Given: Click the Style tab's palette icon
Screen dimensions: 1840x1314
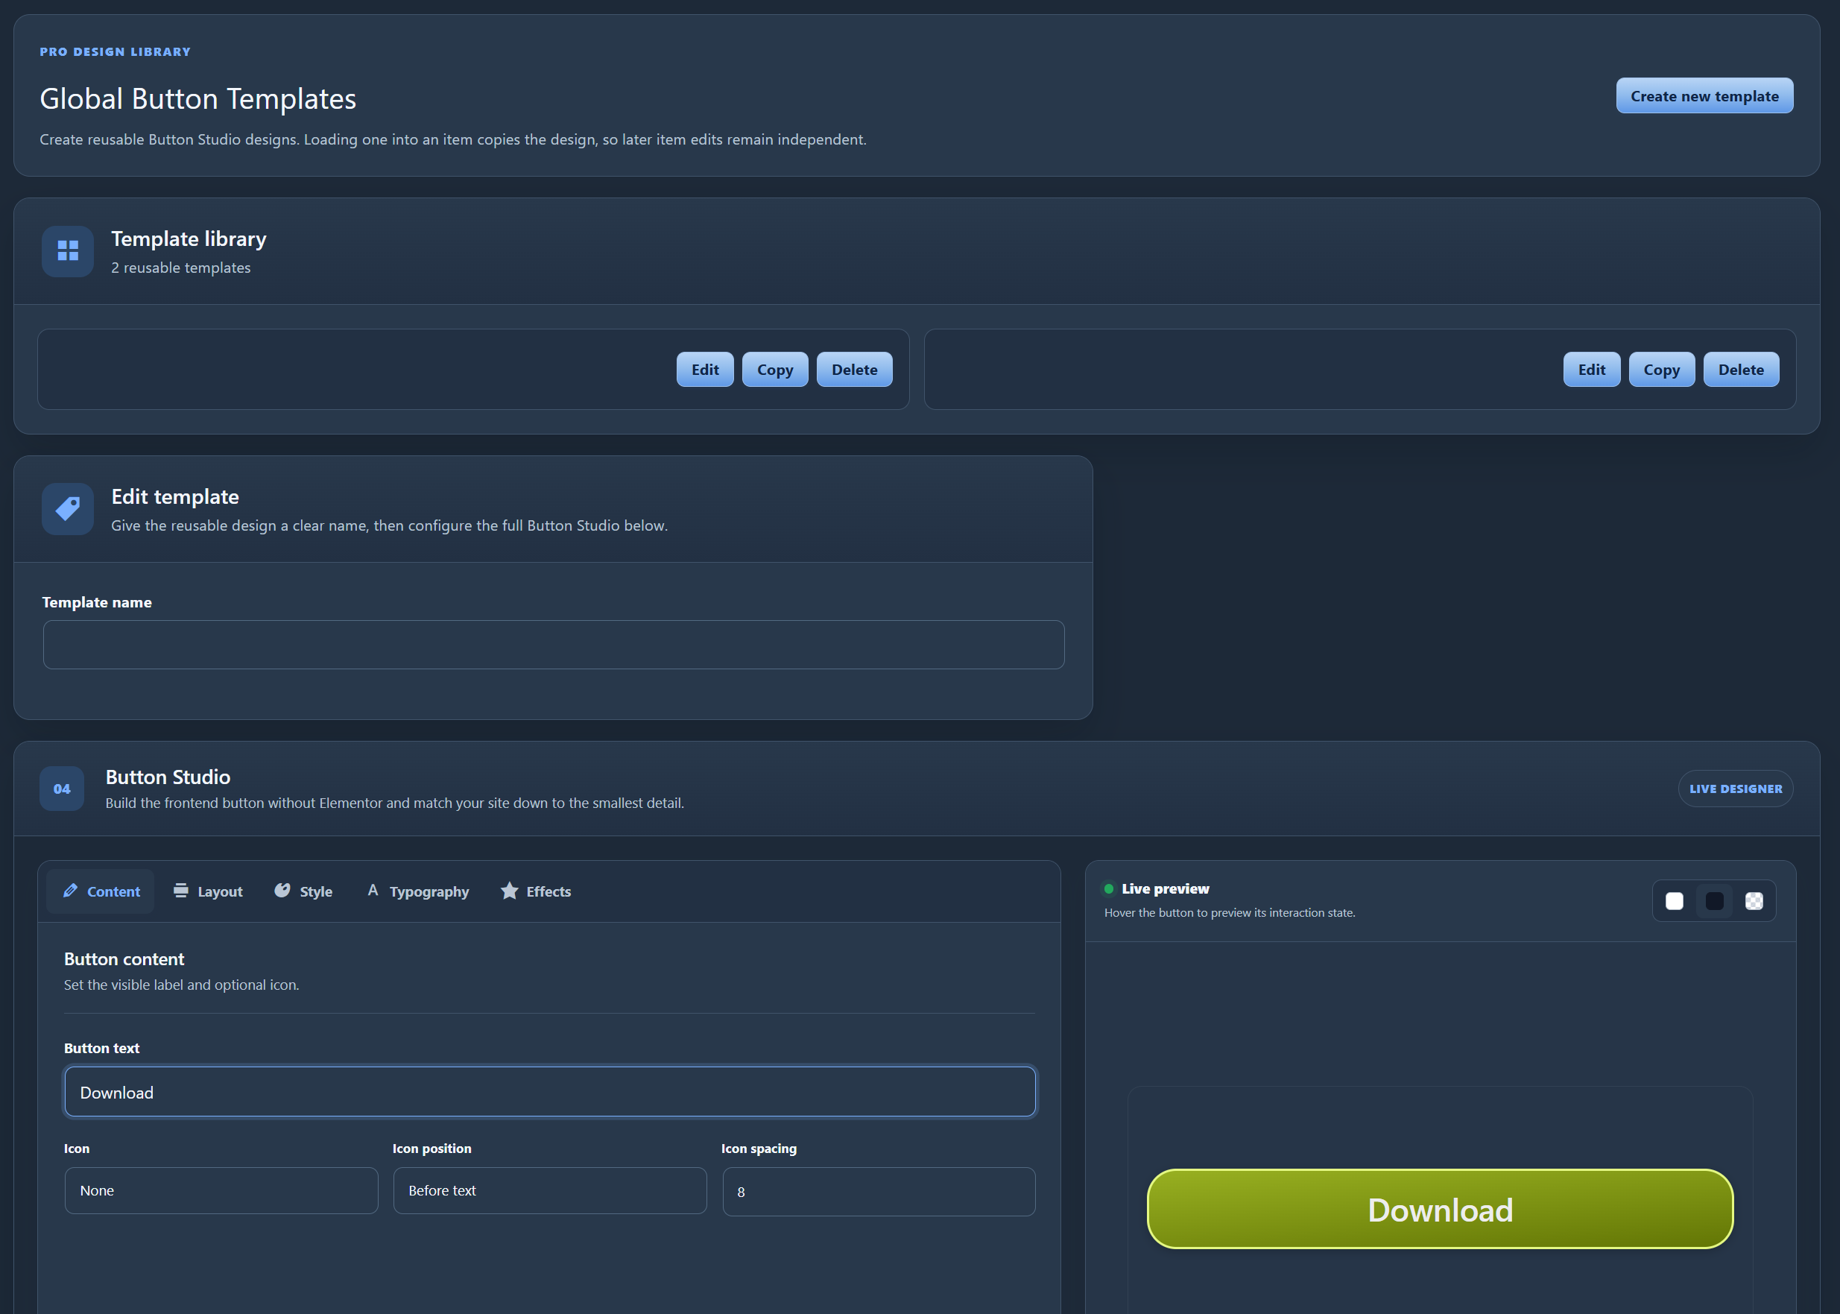Looking at the screenshot, I should (x=282, y=891).
